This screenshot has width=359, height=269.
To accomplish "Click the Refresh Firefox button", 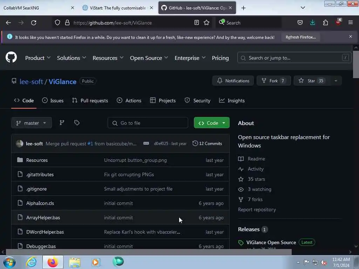I will [300, 37].
